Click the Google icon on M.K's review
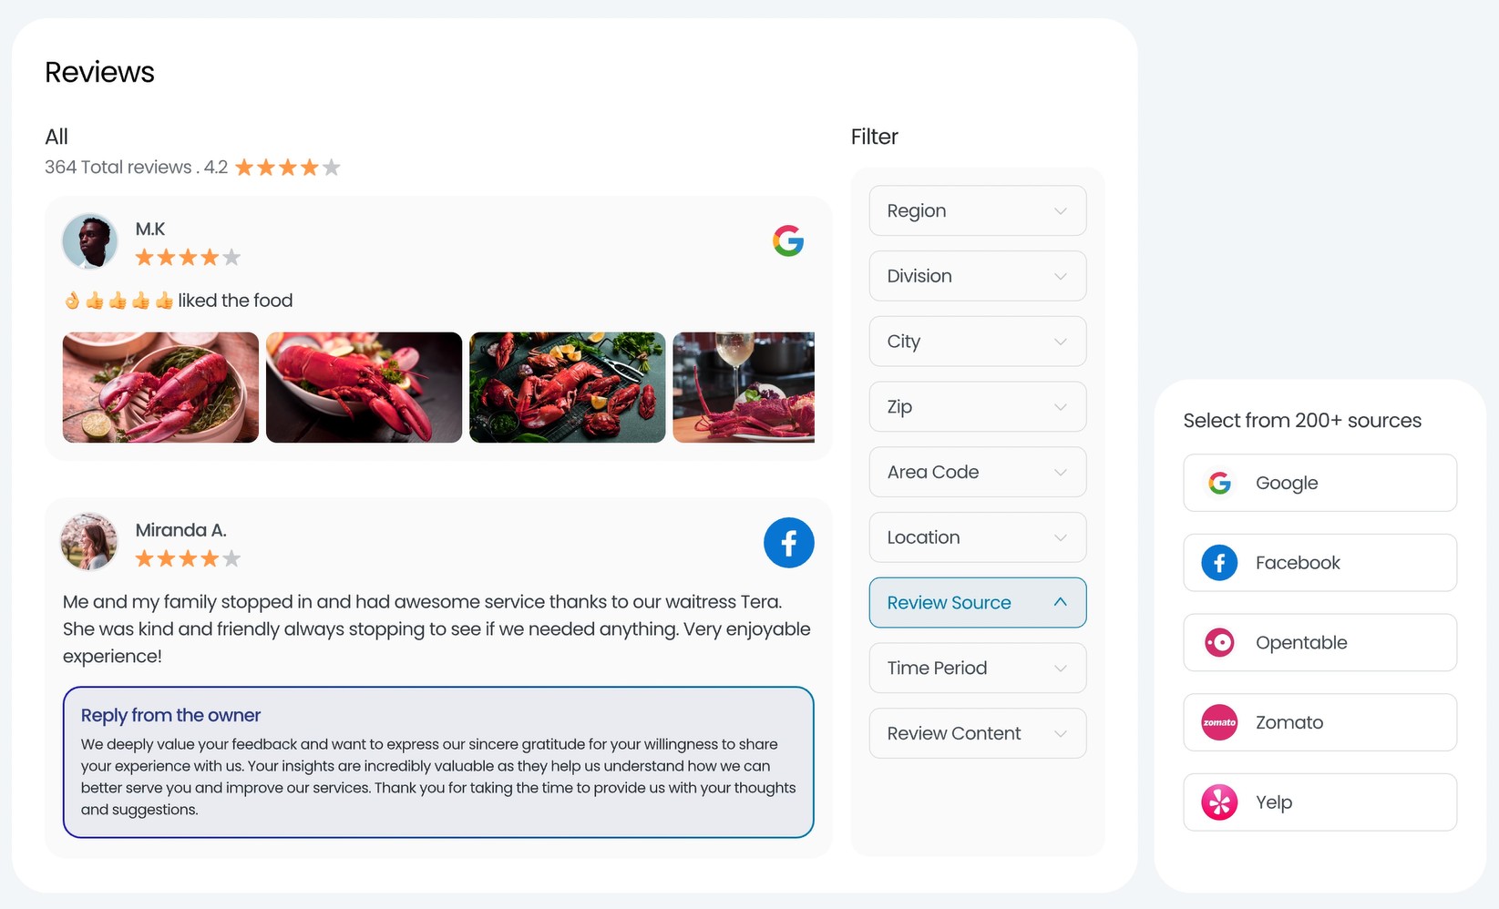 tap(788, 241)
